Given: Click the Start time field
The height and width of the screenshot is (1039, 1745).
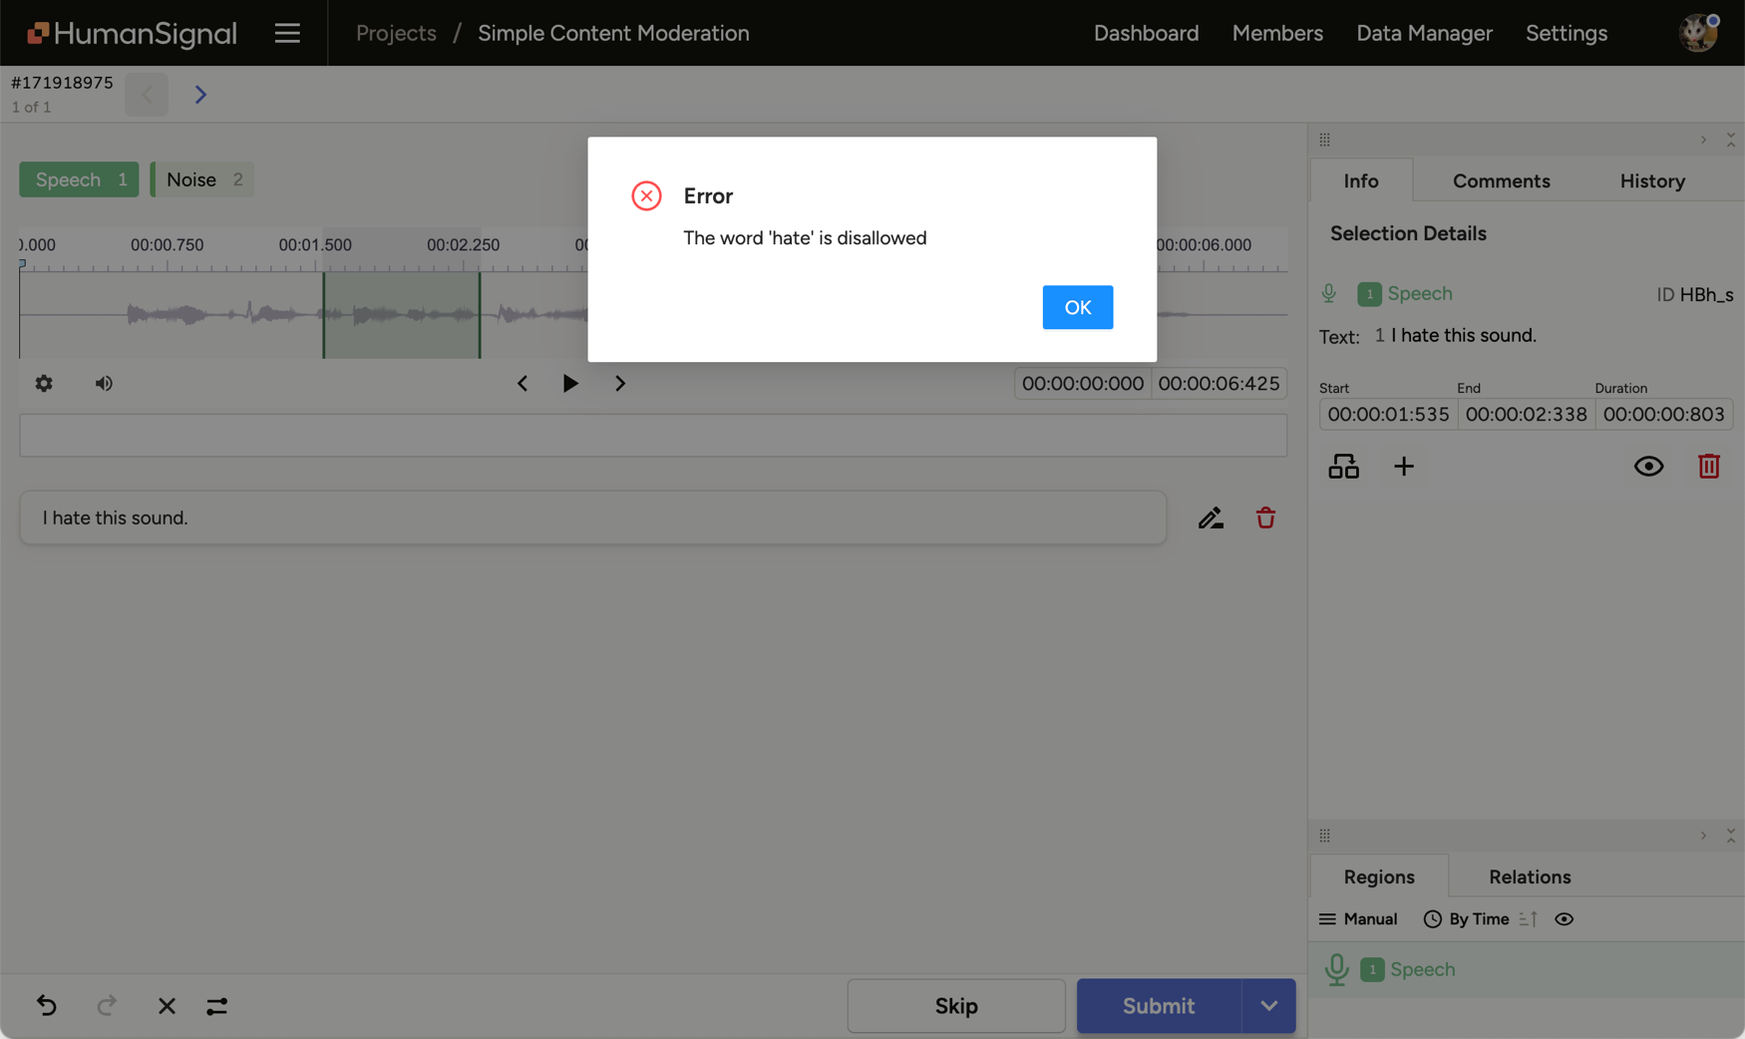Looking at the screenshot, I should click(1387, 415).
